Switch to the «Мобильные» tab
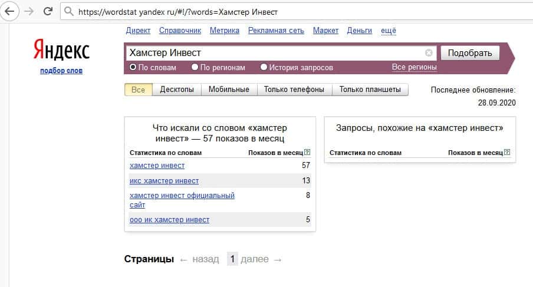Screen dimensions: 533x287 tap(229, 90)
